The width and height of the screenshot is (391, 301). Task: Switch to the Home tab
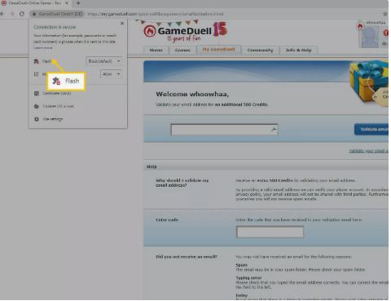coord(156,50)
